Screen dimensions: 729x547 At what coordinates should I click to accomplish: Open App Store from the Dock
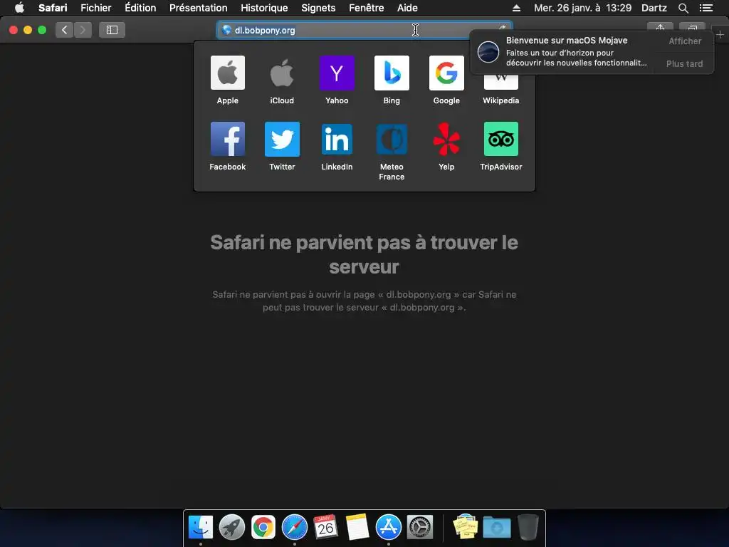[x=388, y=527]
